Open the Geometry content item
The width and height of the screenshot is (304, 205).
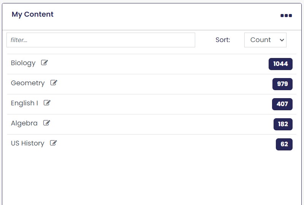pyautogui.click(x=28, y=83)
